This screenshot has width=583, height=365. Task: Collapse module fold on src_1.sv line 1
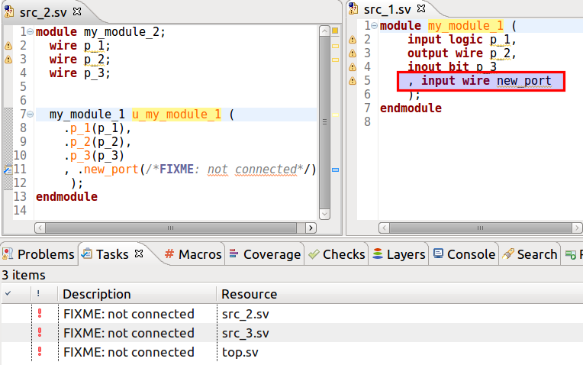tap(375, 26)
